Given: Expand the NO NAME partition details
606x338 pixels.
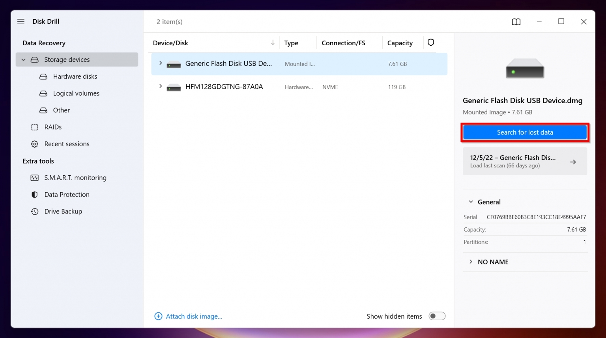Looking at the screenshot, I should point(470,262).
